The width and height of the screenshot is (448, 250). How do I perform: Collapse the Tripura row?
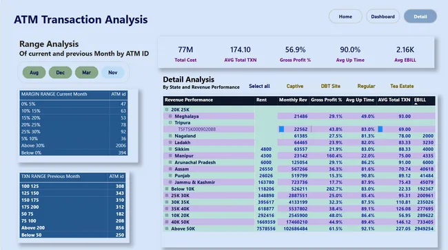pos(170,123)
